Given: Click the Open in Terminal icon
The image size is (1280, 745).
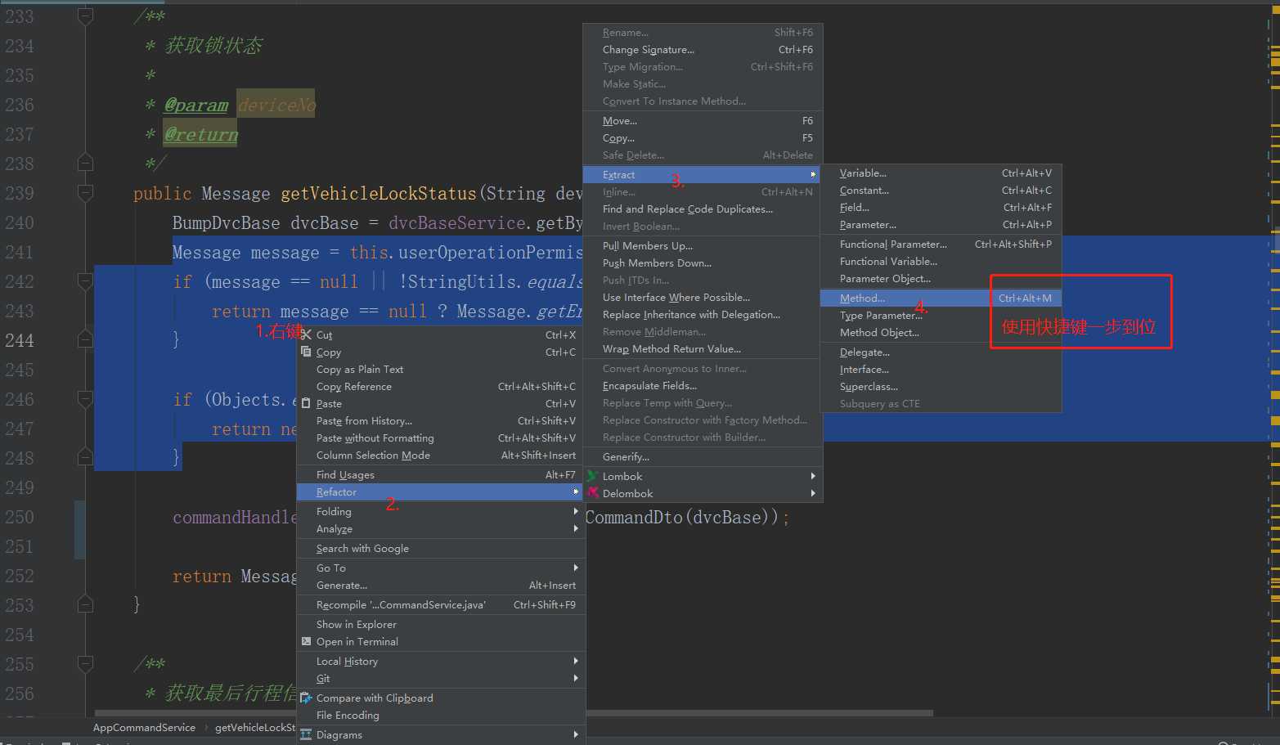Looking at the screenshot, I should coord(306,641).
